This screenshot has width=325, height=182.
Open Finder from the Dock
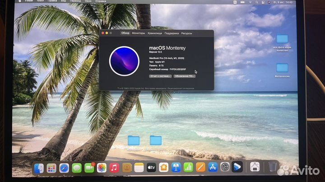[x=39, y=168]
